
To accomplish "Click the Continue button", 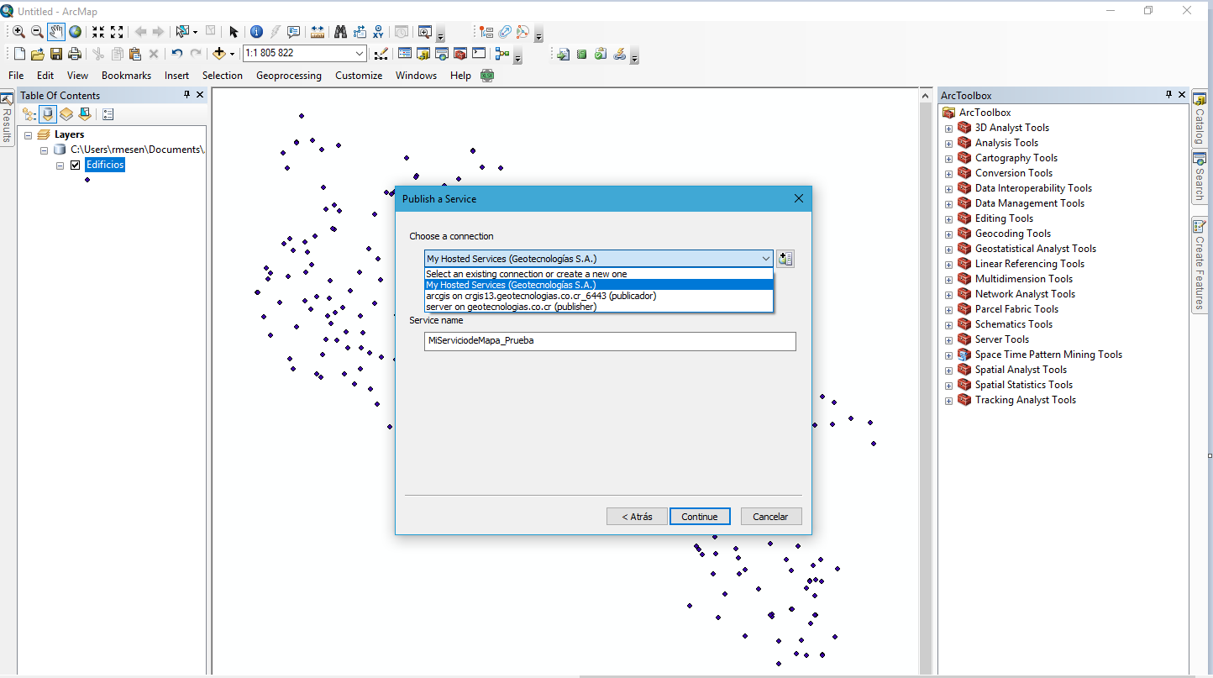I will point(700,516).
